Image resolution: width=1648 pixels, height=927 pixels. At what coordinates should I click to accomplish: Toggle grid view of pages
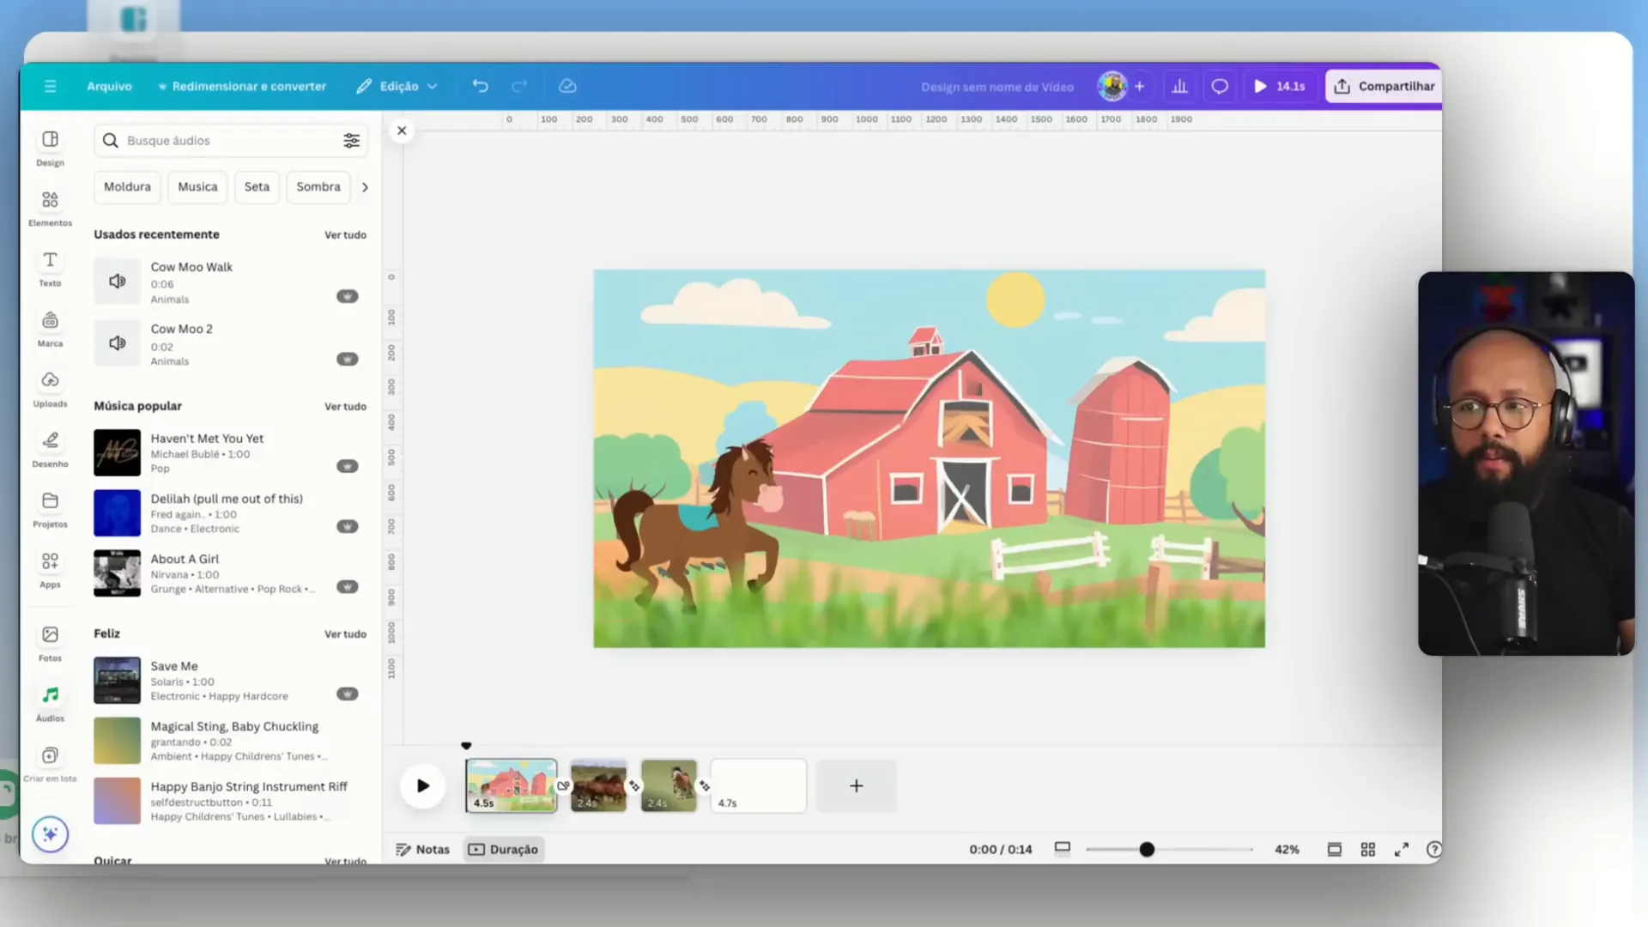(x=1367, y=849)
